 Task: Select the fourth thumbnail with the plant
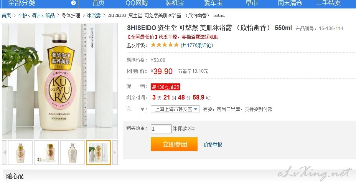click(x=99, y=152)
